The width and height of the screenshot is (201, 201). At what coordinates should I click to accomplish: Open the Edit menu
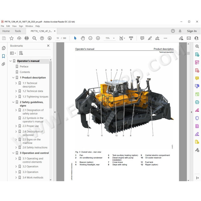[x=8, y=26]
